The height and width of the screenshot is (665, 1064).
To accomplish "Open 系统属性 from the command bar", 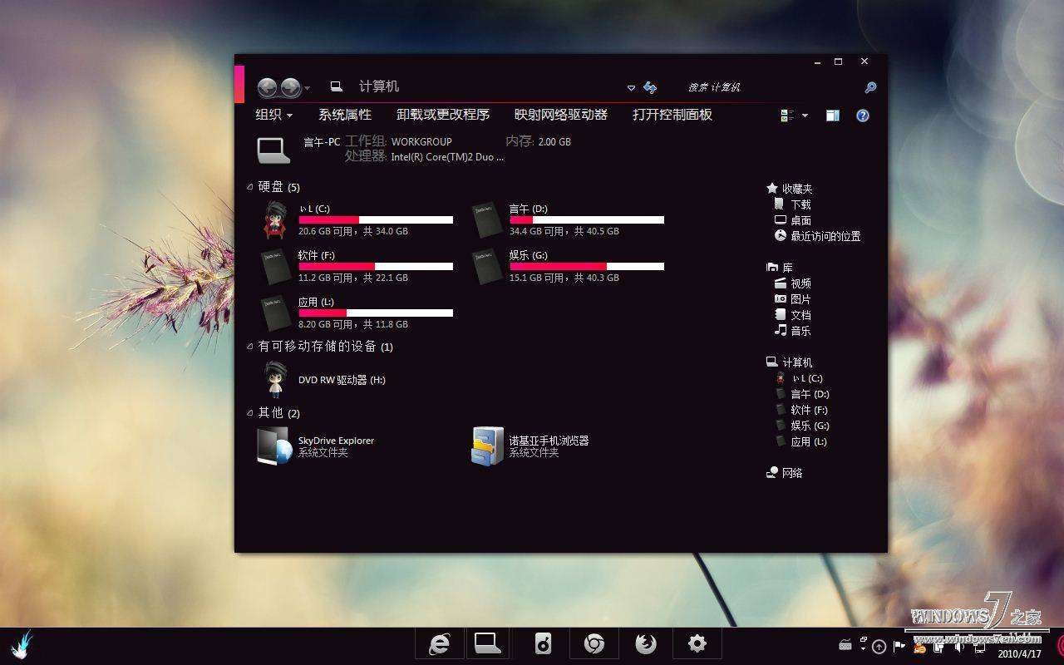I will coord(344,115).
